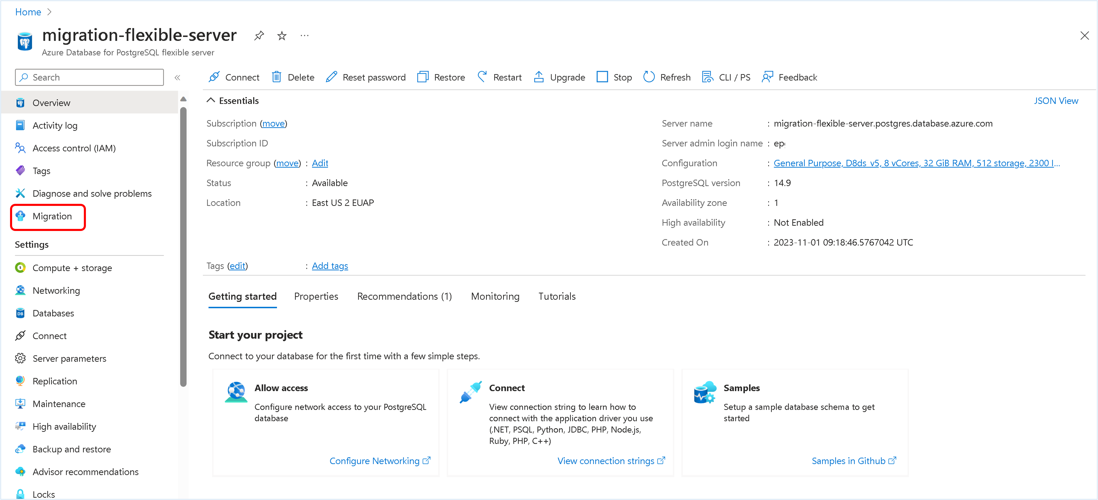Click the Upgrade arrow icon
The height and width of the screenshot is (500, 1098).
coord(539,77)
